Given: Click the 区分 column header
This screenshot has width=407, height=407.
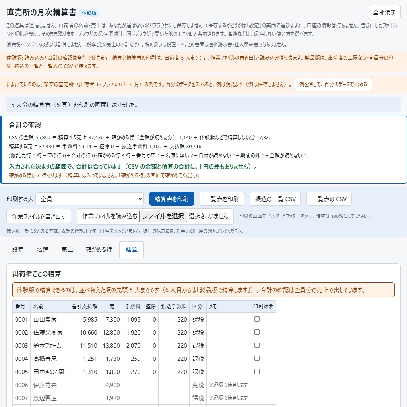Looking at the screenshot, I should click(x=198, y=306).
